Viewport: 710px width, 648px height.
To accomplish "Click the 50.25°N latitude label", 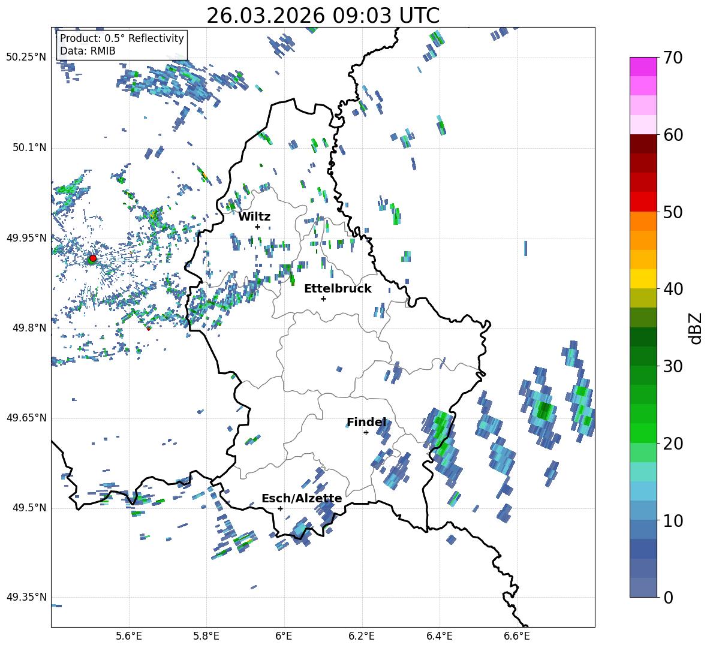I will pos(26,58).
